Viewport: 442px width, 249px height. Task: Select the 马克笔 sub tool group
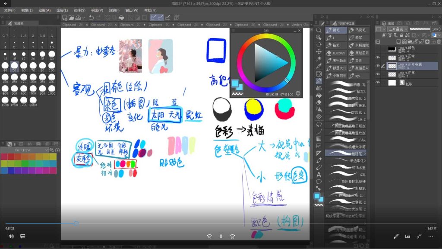point(358,30)
